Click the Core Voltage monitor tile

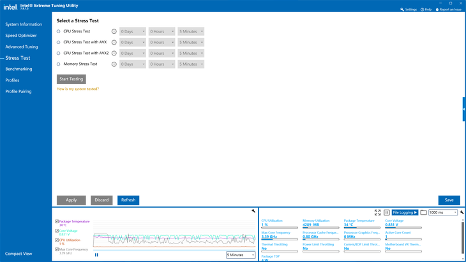(x=403, y=224)
